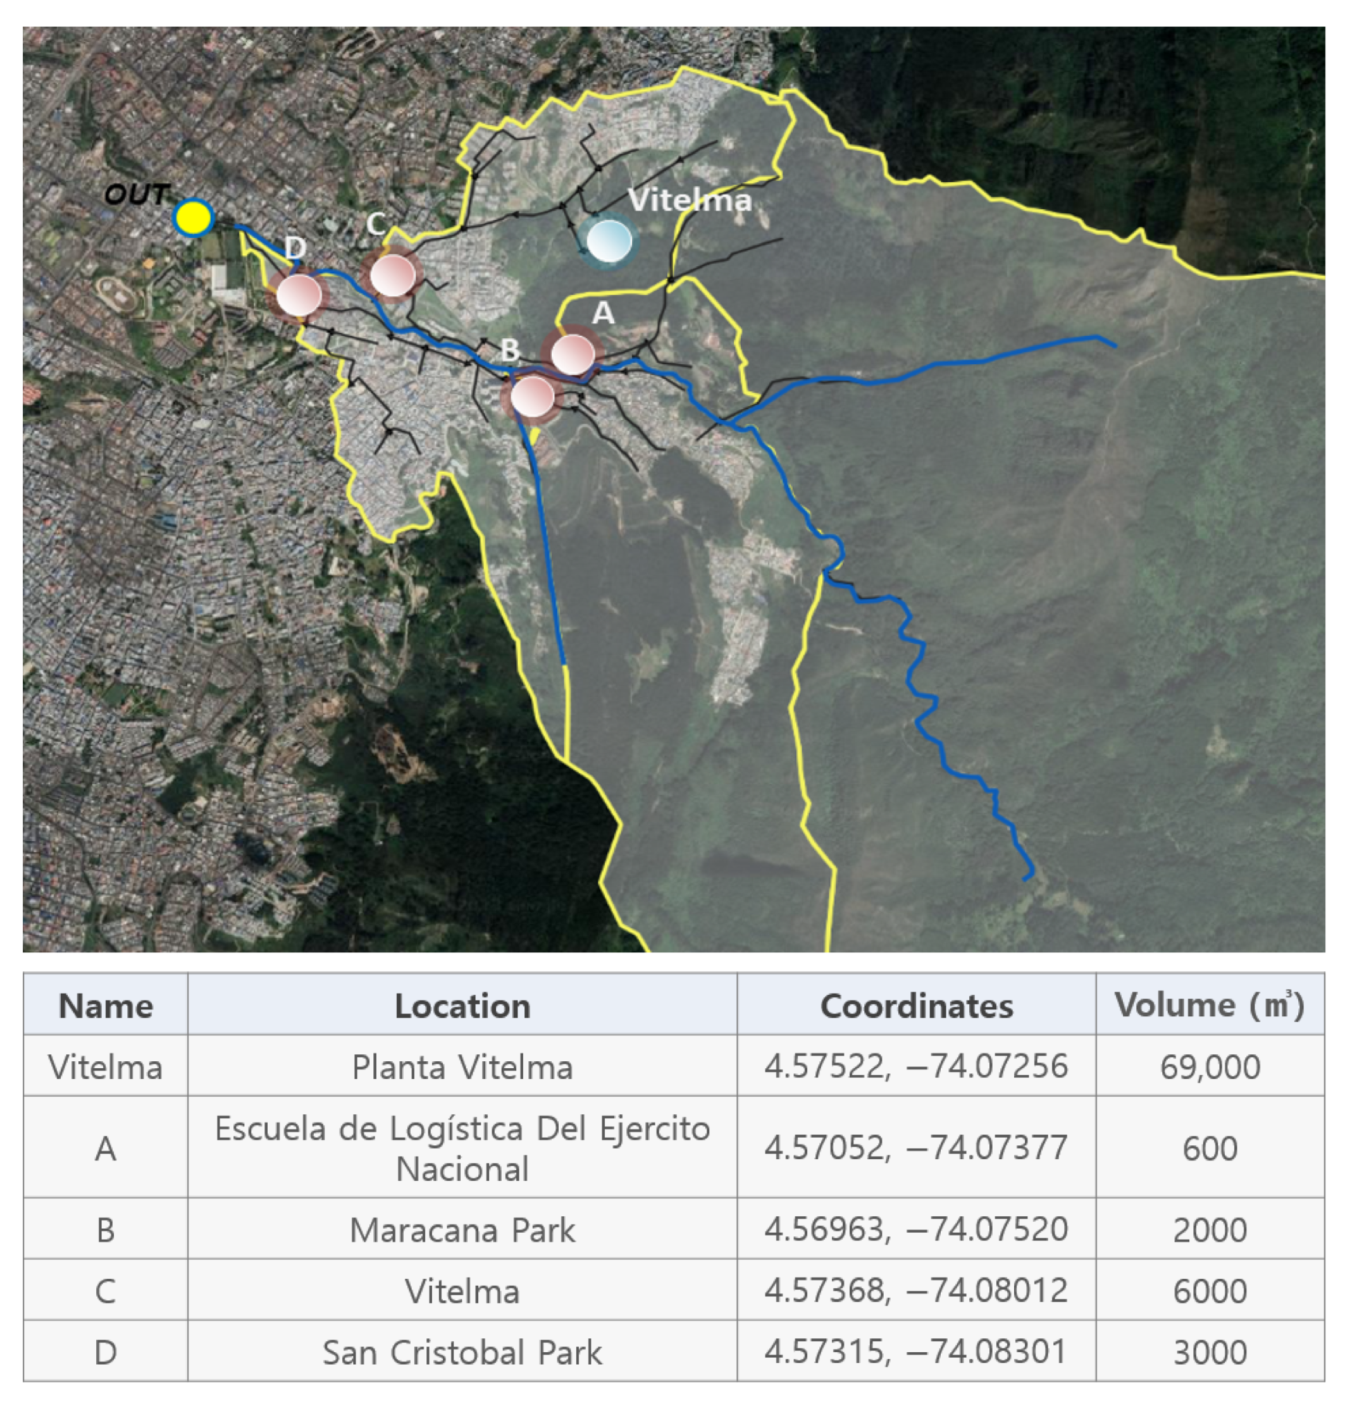This screenshot has width=1345, height=1404.
Task: Select the San Cristobal Park cell
Action: point(462,1352)
